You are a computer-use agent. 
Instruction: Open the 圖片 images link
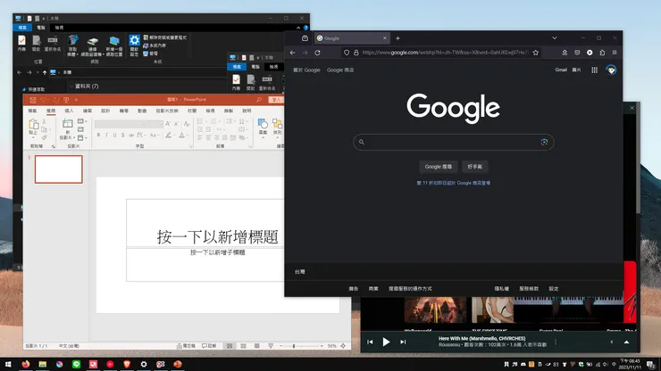(576, 70)
